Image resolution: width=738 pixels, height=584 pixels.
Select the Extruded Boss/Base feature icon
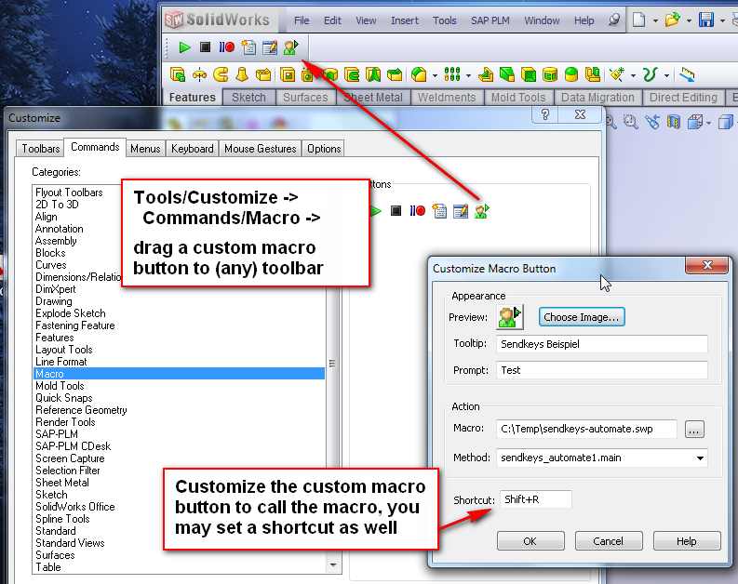tap(178, 74)
